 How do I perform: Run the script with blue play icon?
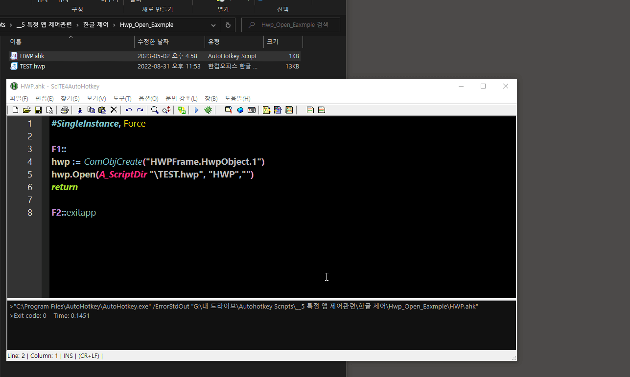point(196,110)
